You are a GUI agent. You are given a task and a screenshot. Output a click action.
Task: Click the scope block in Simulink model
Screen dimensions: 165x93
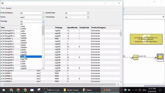160,57
